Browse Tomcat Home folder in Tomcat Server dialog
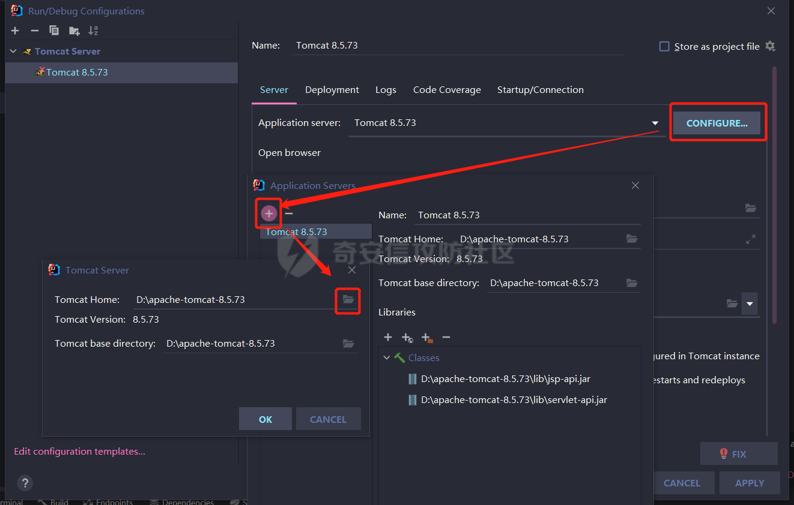Image resolution: width=794 pixels, height=505 pixels. coord(348,299)
